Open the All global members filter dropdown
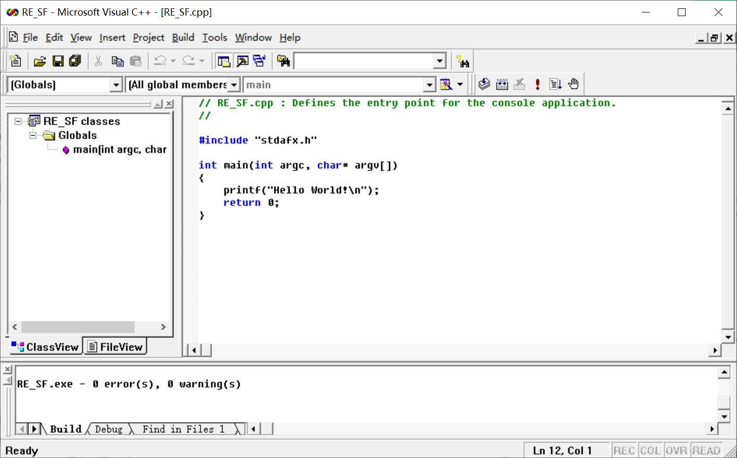This screenshot has height=458, width=737. (234, 85)
